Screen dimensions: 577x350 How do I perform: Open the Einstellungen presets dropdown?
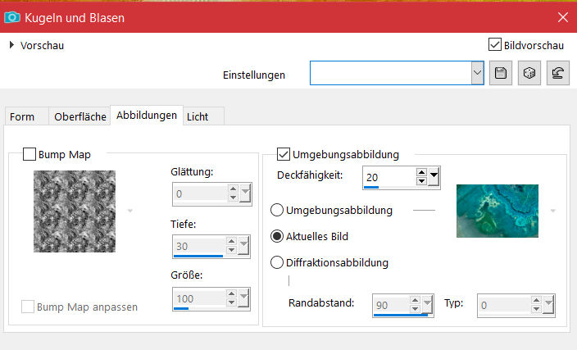tap(477, 74)
